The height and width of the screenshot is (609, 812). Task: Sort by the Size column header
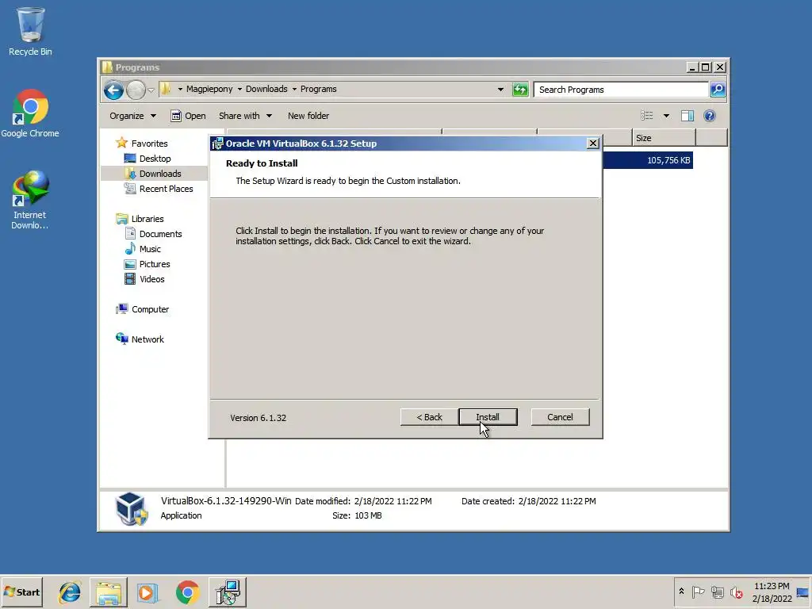[x=664, y=138]
